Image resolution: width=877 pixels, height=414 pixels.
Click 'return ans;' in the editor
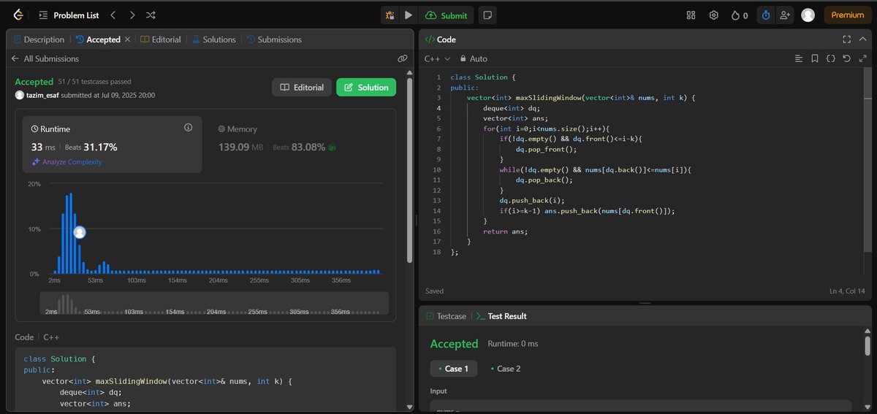click(505, 231)
